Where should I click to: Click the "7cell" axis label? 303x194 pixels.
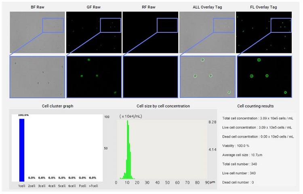82,186
